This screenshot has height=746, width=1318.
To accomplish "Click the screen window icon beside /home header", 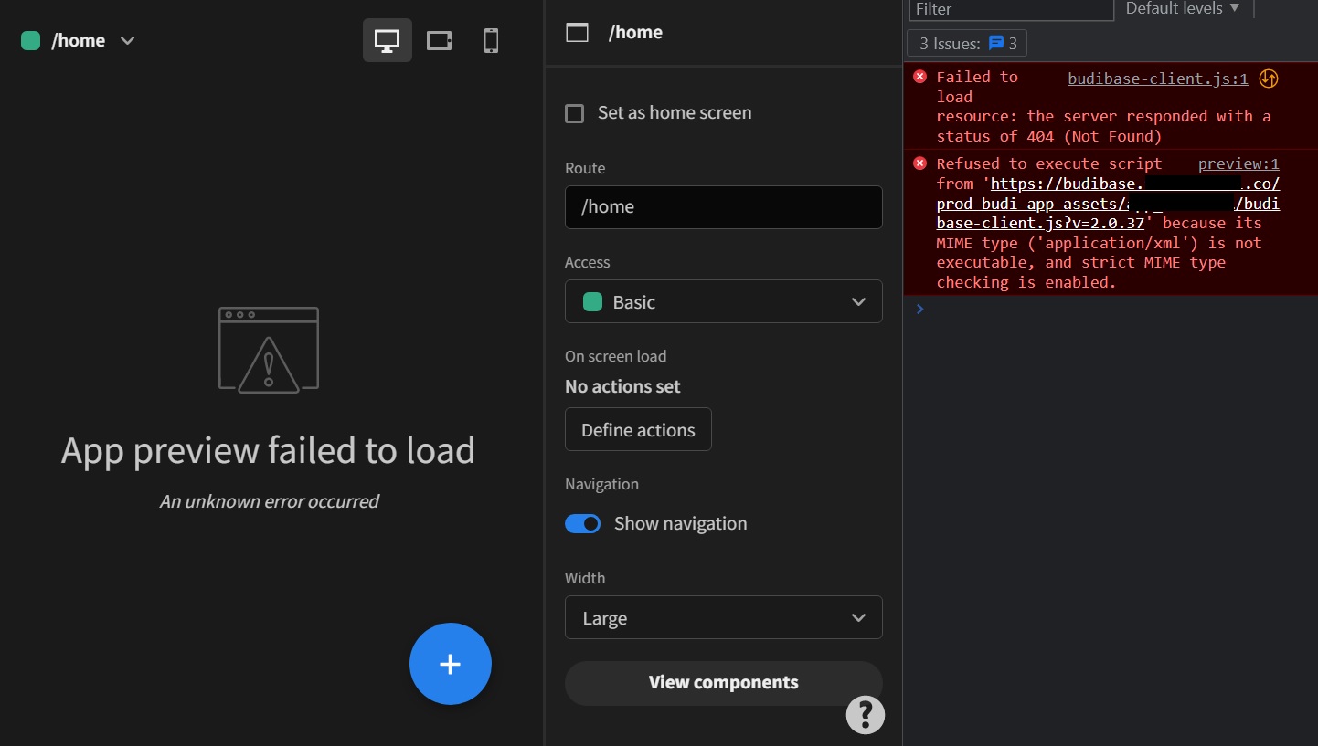I will 577,33.
